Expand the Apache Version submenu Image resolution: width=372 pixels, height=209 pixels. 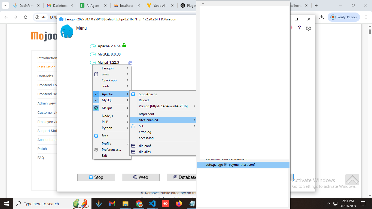tap(163, 106)
